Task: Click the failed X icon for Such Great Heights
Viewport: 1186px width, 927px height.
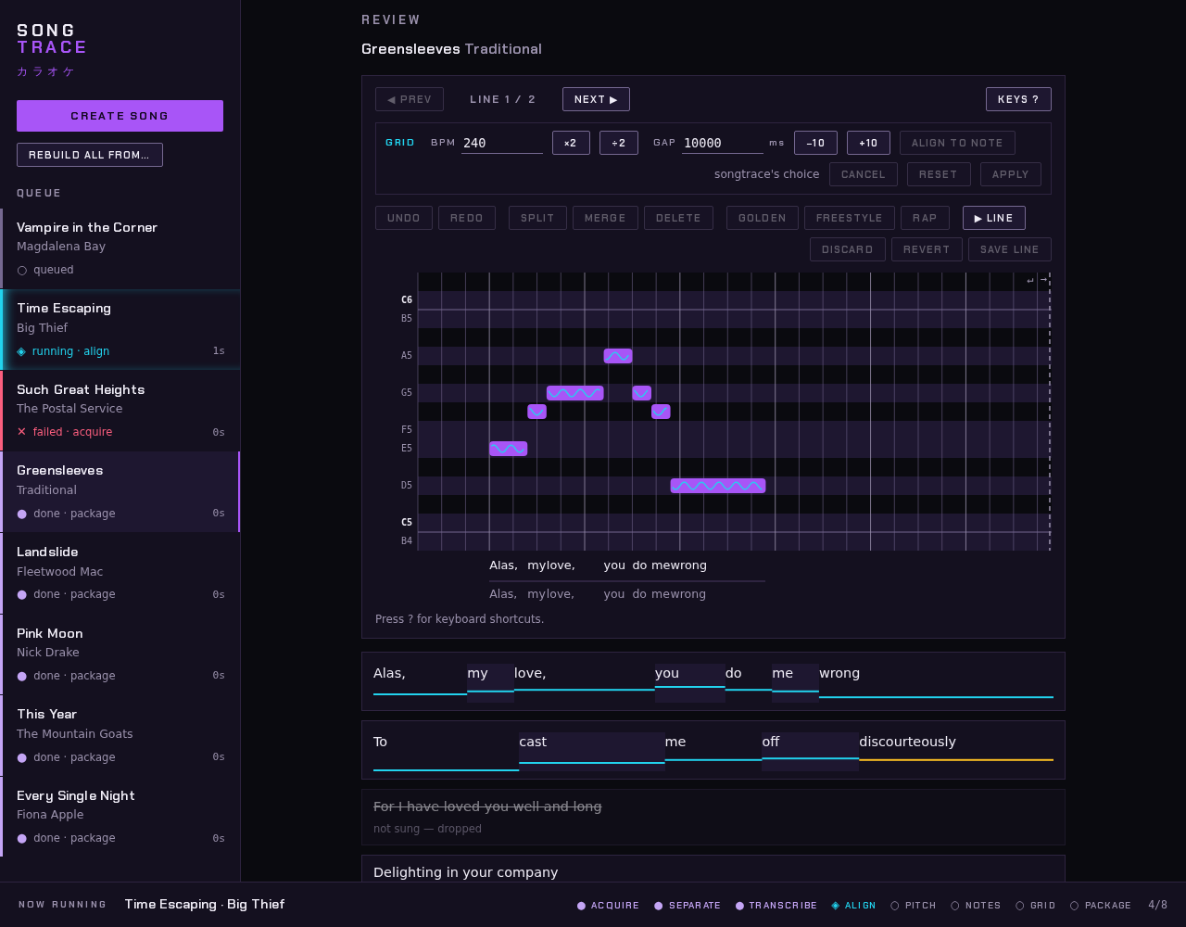Action: point(22,432)
